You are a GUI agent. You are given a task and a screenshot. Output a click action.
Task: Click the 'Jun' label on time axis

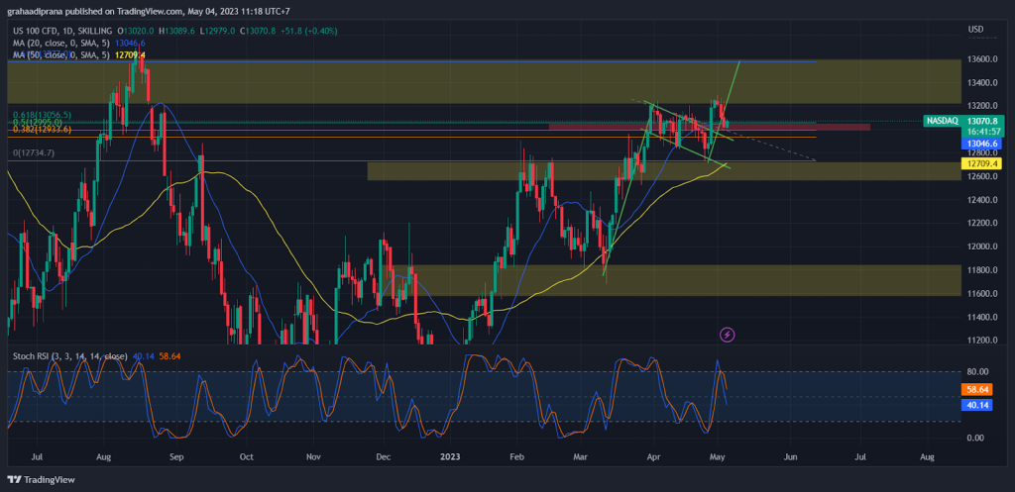click(790, 456)
